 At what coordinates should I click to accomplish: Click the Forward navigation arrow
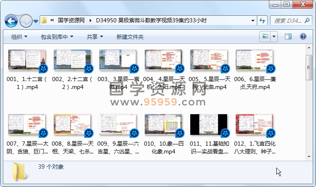coord(26,21)
